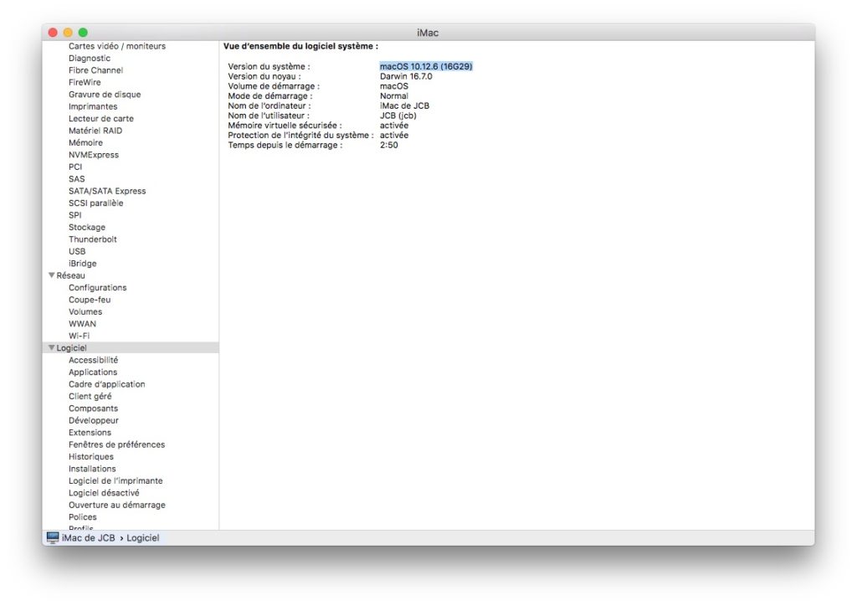The image size is (857, 606).
Task: Click Volume de démarrage value macOS
Action: click(x=394, y=85)
